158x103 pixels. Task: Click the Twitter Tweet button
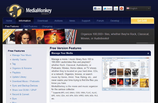click(x=107, y=9)
